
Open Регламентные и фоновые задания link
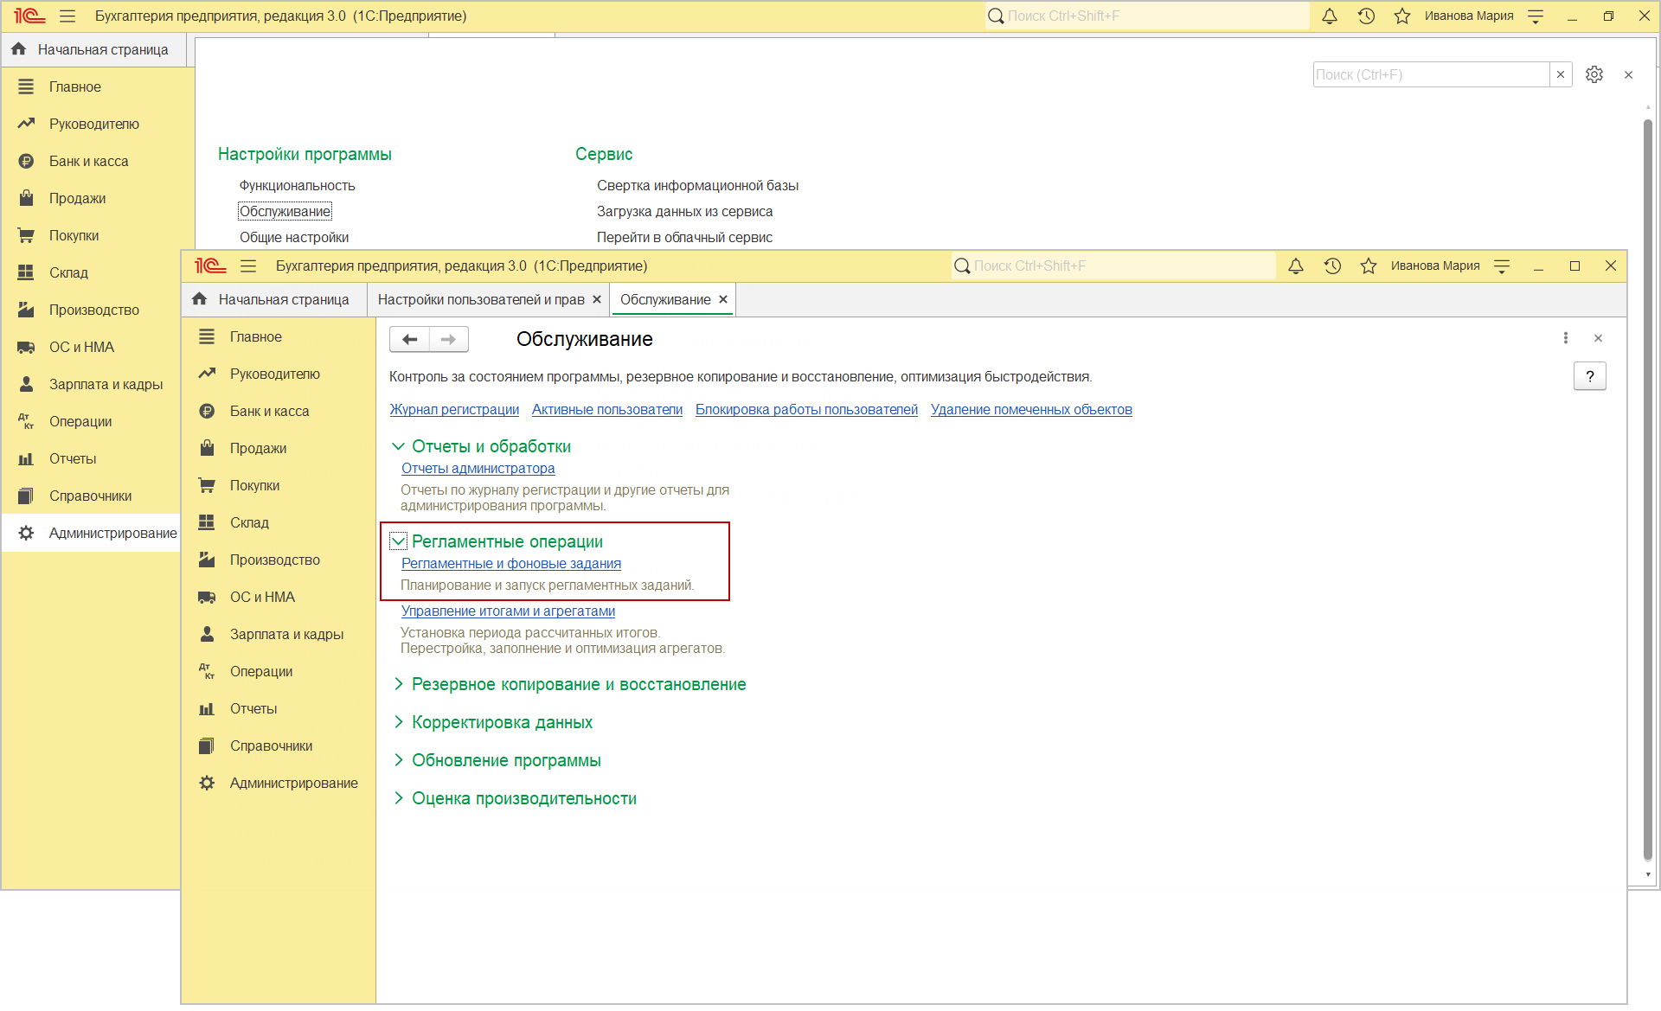pos(511,564)
